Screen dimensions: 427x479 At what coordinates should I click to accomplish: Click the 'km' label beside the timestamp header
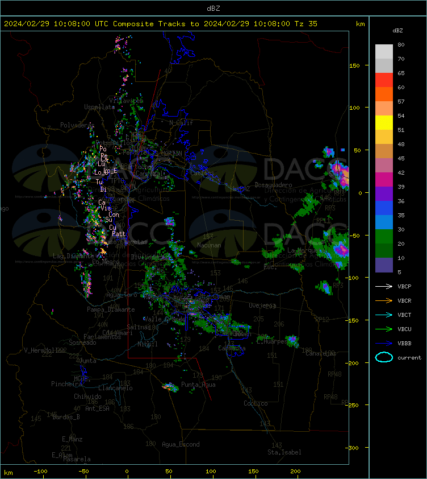click(x=360, y=24)
